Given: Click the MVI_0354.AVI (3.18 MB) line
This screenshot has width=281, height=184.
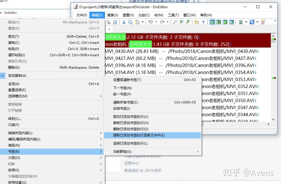Looking at the screenshot, I should coord(180,72).
